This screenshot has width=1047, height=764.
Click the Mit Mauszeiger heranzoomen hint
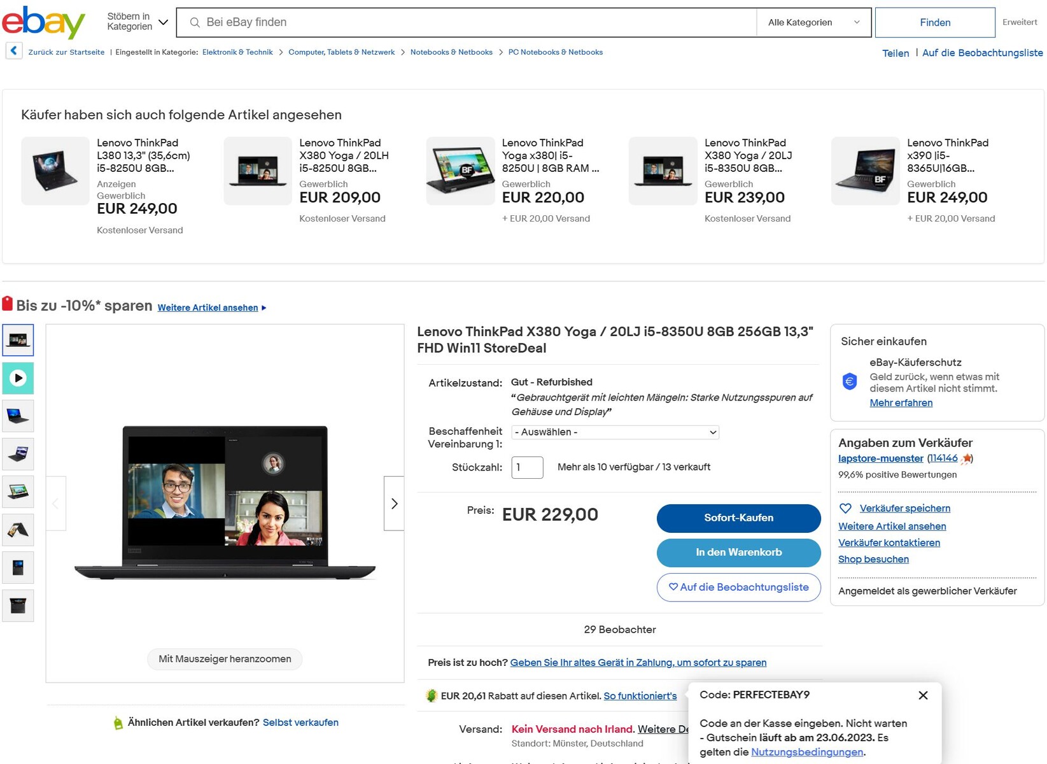(x=225, y=659)
